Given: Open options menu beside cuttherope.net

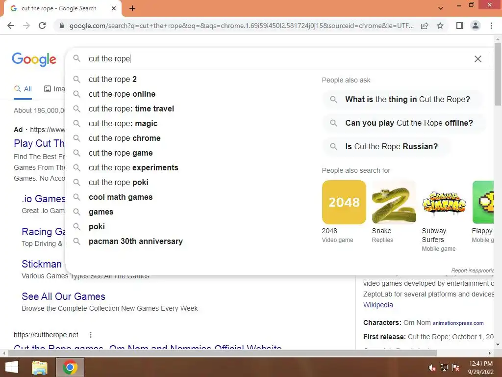Looking at the screenshot, I should point(91,335).
